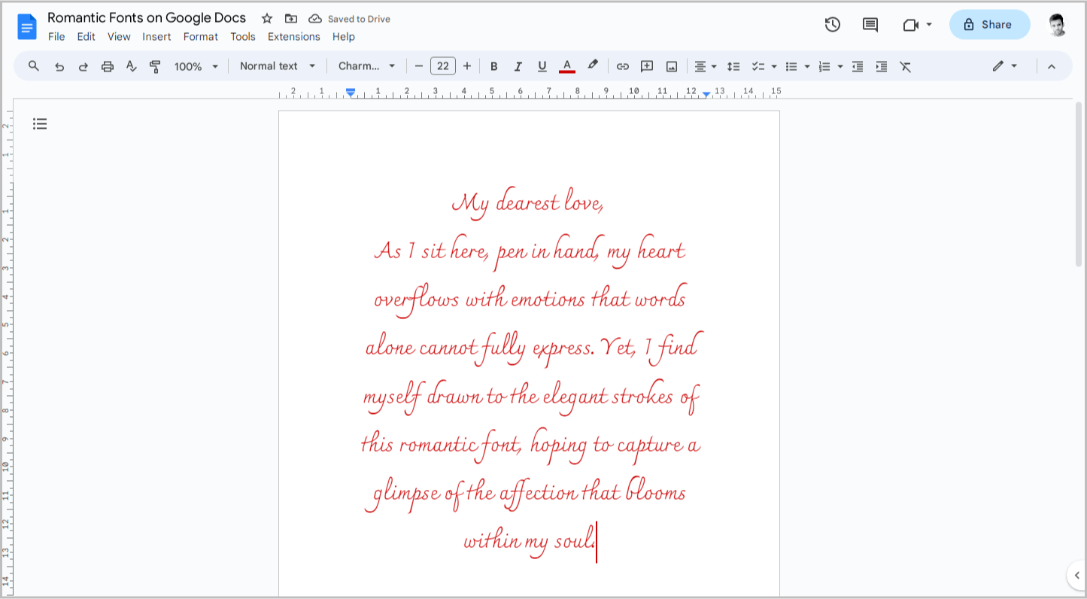Viewport: 1087px width, 599px height.
Task: Insert a link
Action: (623, 66)
